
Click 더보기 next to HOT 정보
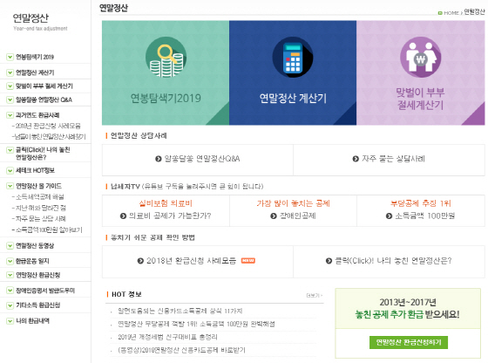pyautogui.click(x=315, y=296)
